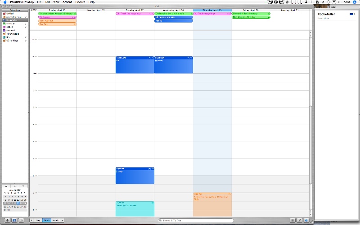Open the View menu
The width and height of the screenshot is (360, 225).
tap(56, 2)
